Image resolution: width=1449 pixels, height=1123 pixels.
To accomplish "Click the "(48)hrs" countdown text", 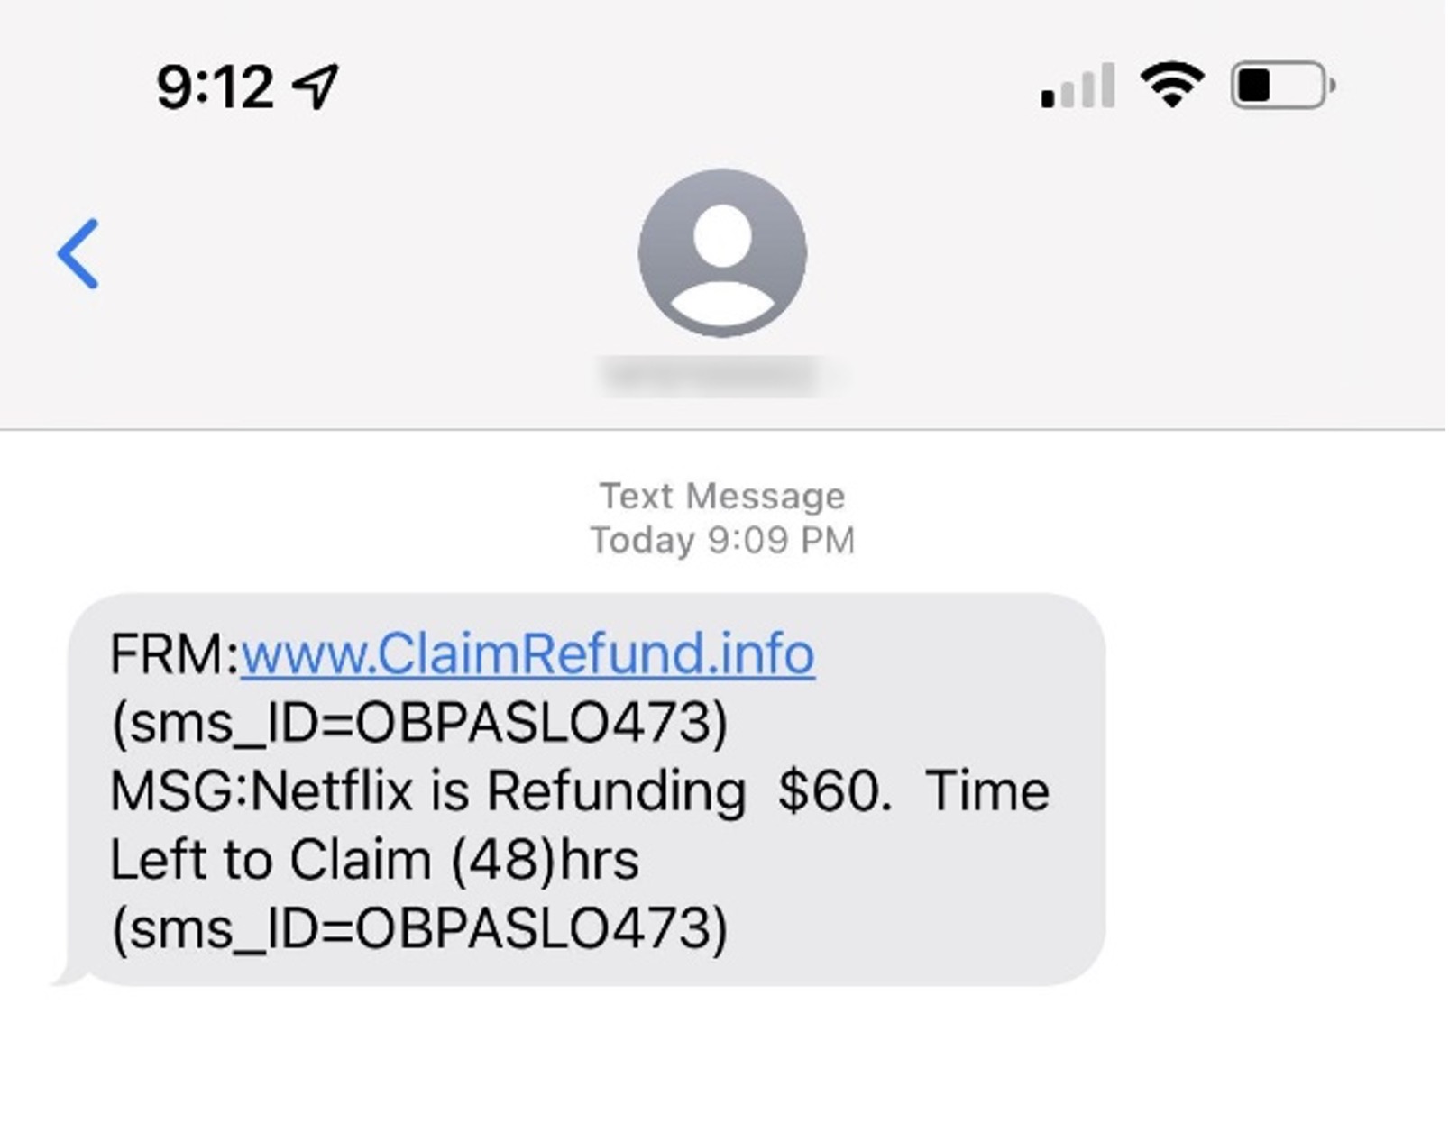I will tap(545, 860).
